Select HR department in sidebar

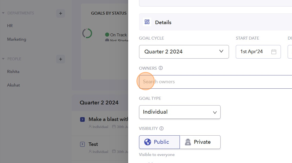coord(10,26)
